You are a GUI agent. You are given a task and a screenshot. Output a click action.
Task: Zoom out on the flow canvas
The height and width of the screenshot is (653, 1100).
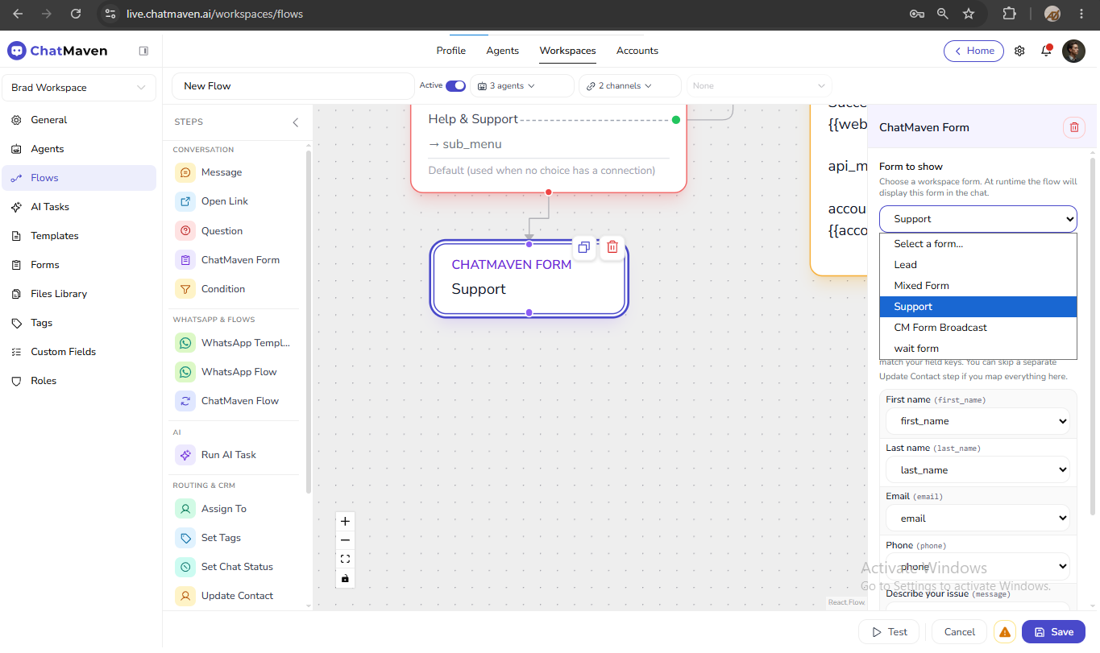point(345,540)
